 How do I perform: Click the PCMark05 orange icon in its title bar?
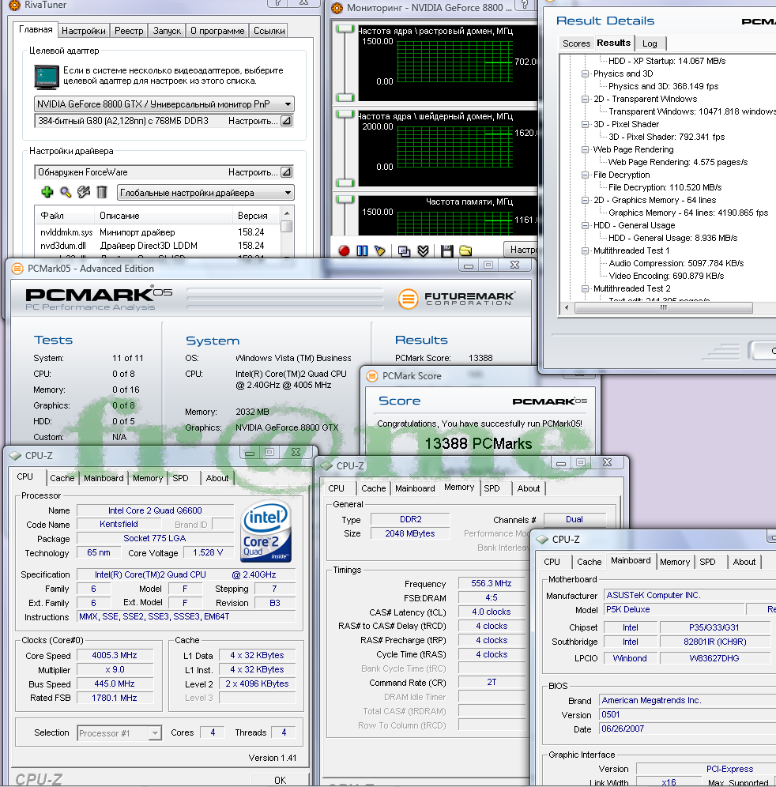click(17, 269)
